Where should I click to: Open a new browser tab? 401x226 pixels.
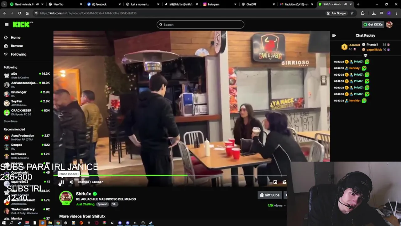(358, 4)
